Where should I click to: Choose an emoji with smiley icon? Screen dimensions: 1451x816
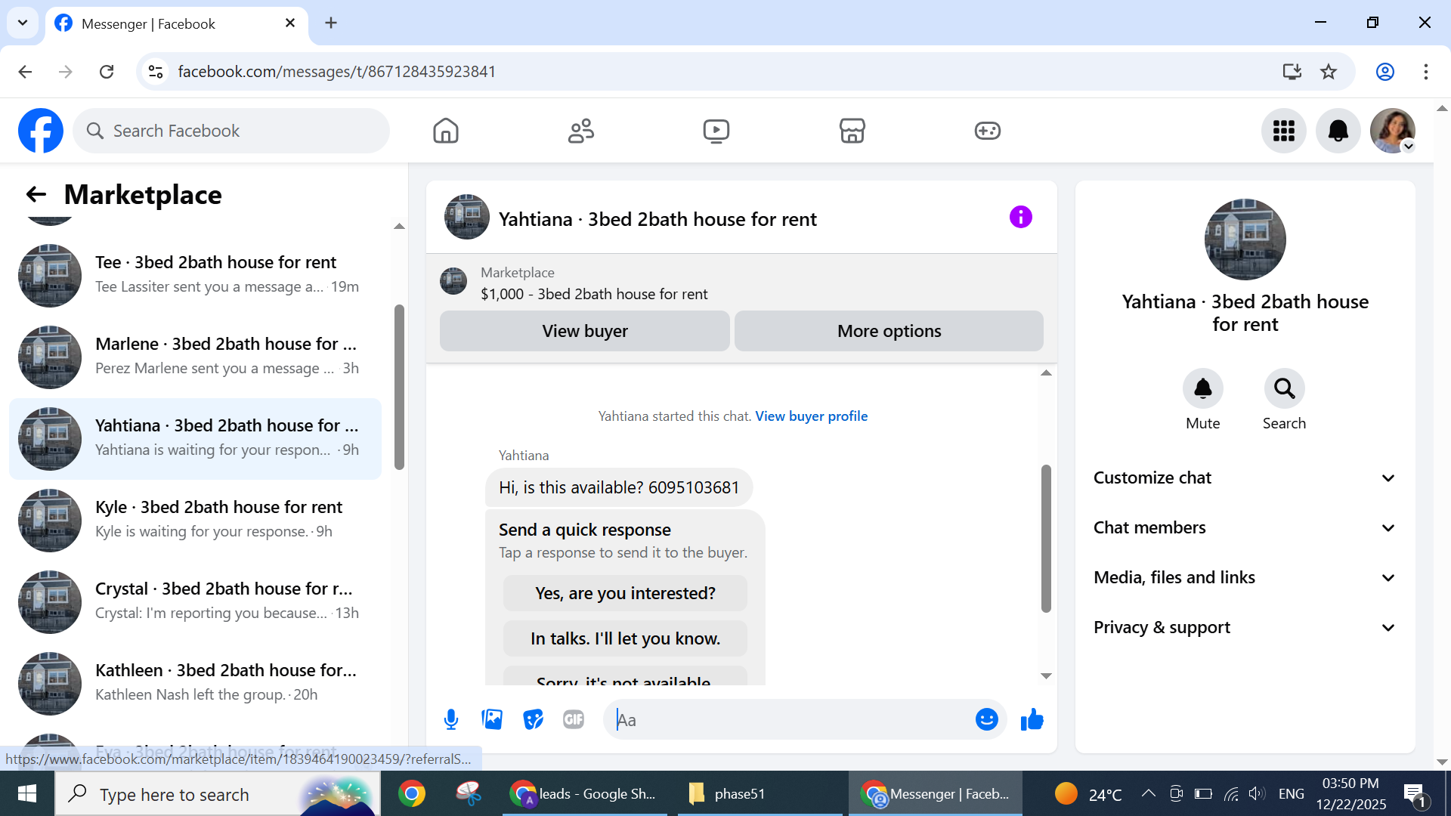click(x=986, y=720)
